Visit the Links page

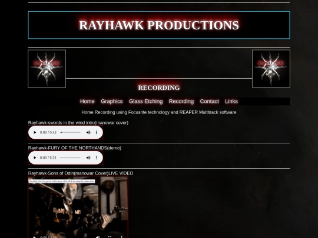[x=231, y=102]
